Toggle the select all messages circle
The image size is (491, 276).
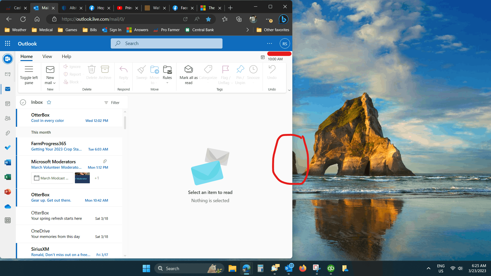23,102
